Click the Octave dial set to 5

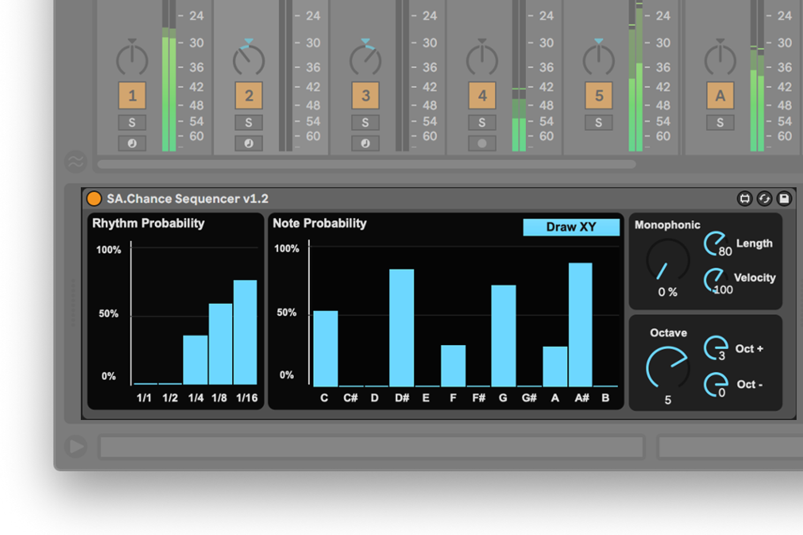(x=668, y=368)
